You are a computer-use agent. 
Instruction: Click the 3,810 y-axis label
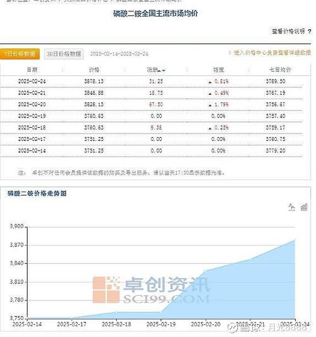(x=17, y=282)
